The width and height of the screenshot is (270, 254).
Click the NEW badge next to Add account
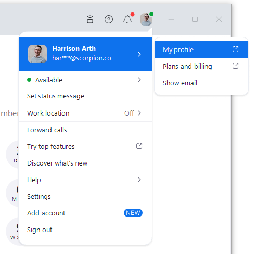coord(133,213)
